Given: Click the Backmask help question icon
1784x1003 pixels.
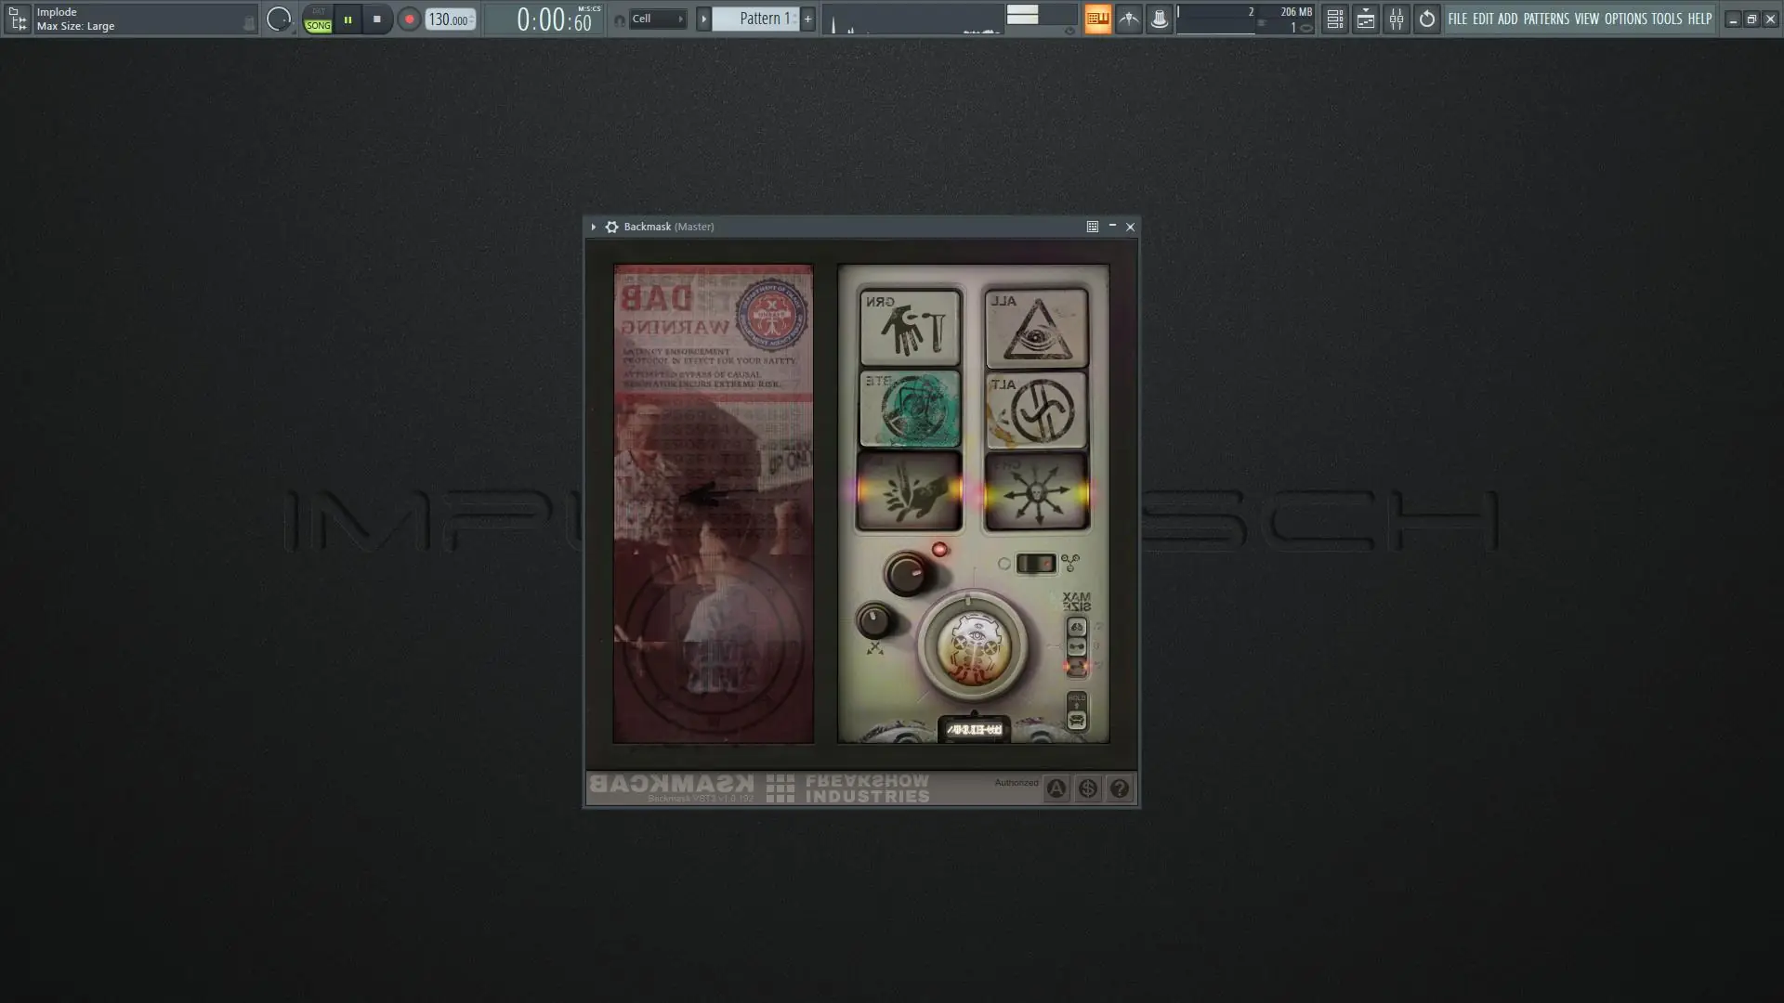Looking at the screenshot, I should point(1119,788).
